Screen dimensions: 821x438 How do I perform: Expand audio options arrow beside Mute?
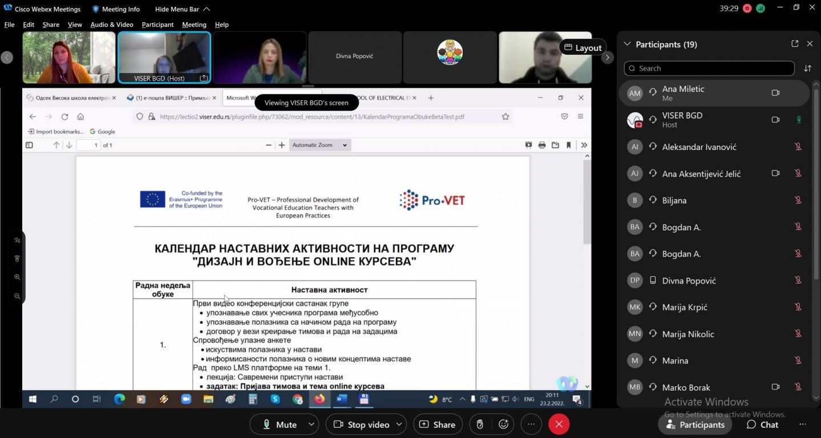tap(312, 424)
